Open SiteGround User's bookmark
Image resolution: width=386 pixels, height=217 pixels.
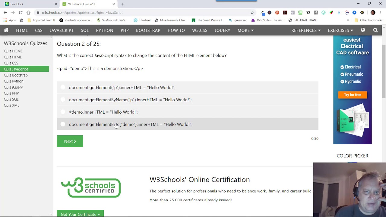[x=112, y=20]
